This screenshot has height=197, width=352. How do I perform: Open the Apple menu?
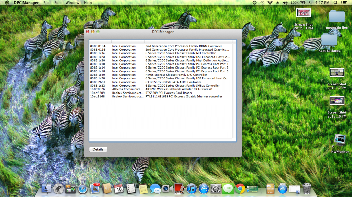click(7, 3)
